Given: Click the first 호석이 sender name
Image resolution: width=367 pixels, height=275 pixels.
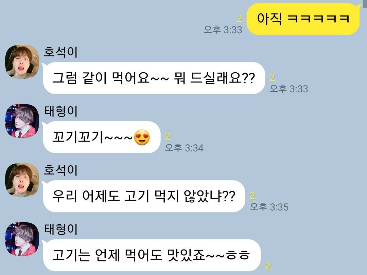Looking at the screenshot, I should [x=60, y=52].
